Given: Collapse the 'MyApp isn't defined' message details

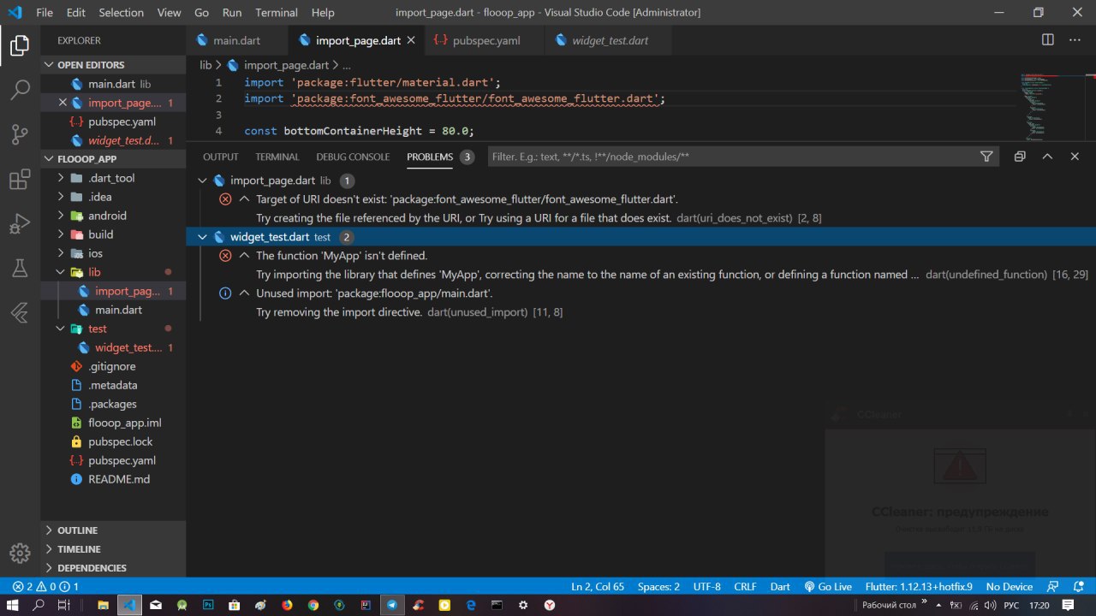Looking at the screenshot, I should [x=245, y=256].
